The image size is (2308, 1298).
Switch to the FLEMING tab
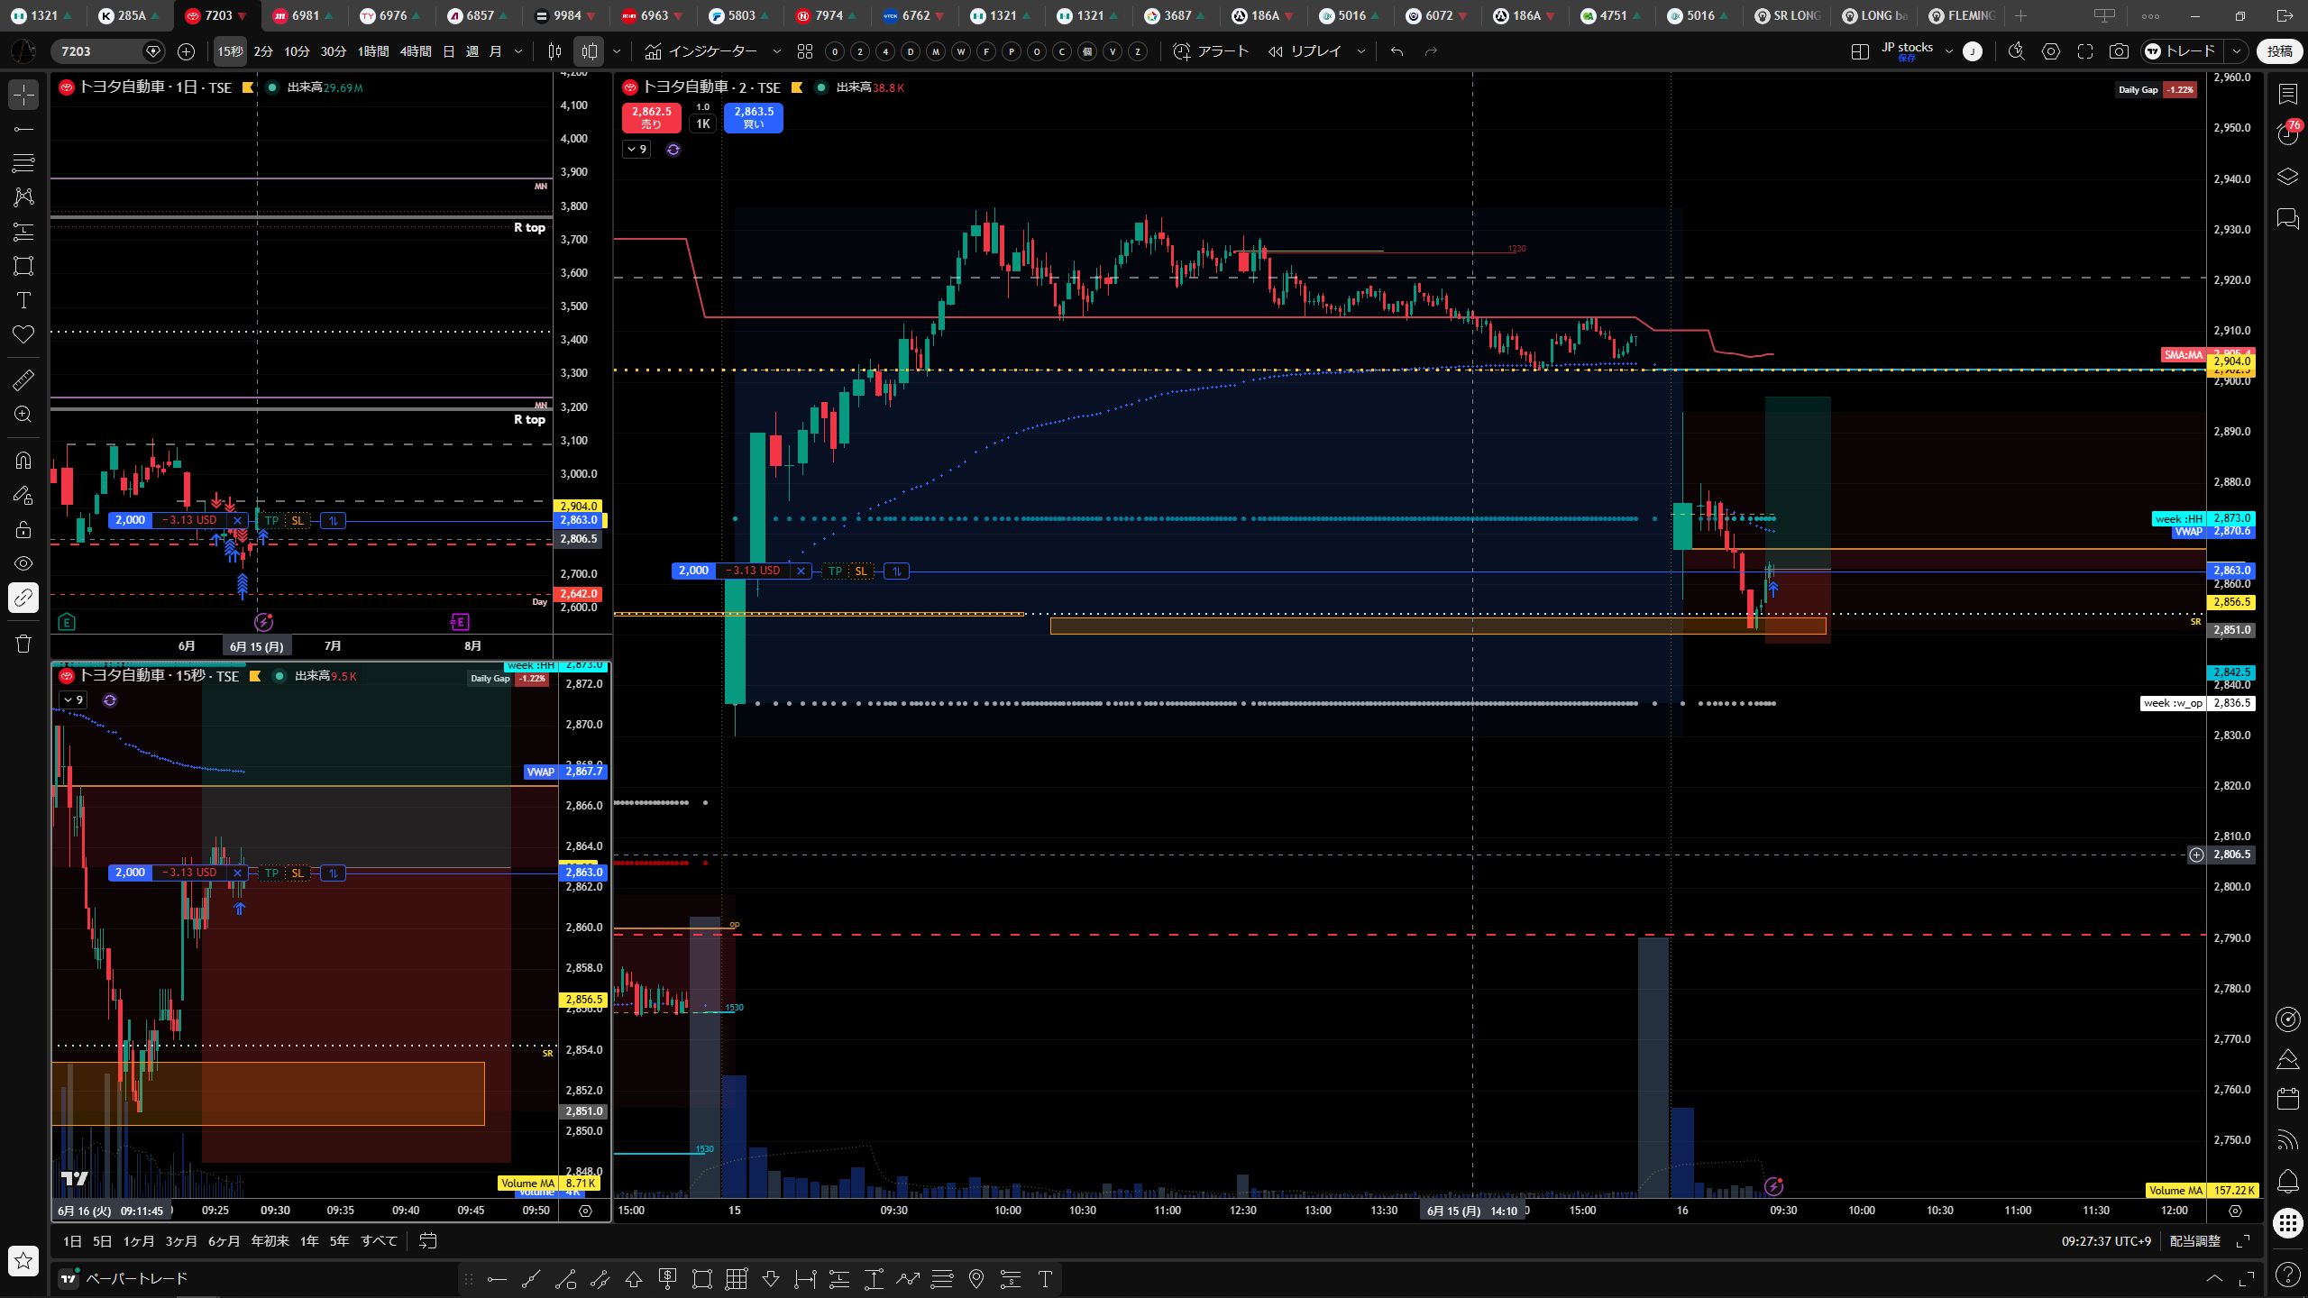(x=1963, y=15)
